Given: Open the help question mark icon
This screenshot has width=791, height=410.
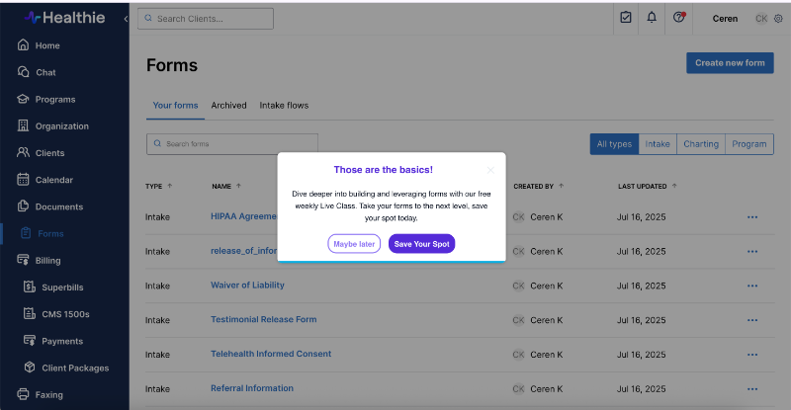Looking at the screenshot, I should (679, 18).
